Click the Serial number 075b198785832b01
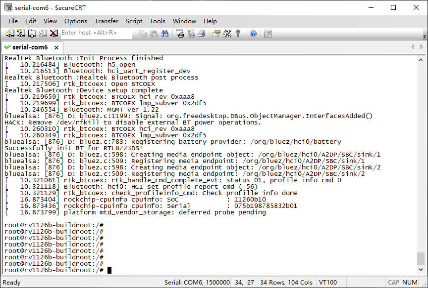This screenshot has height=288, width=428. pos(266,206)
